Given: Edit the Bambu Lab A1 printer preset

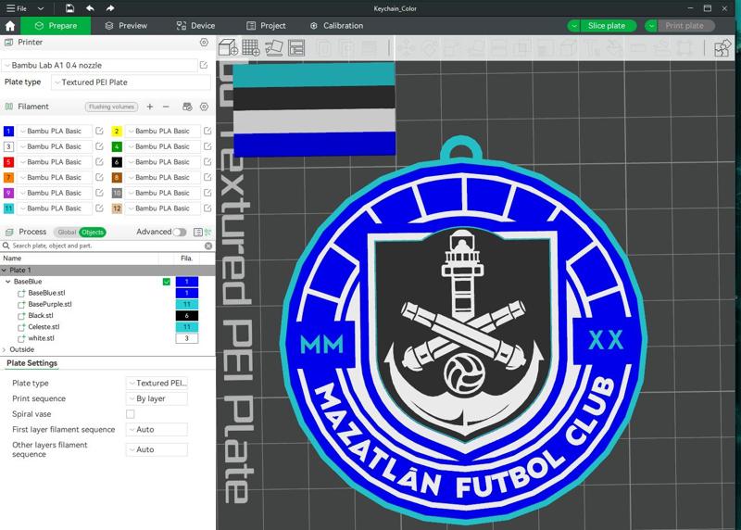Looking at the screenshot, I should [x=204, y=65].
